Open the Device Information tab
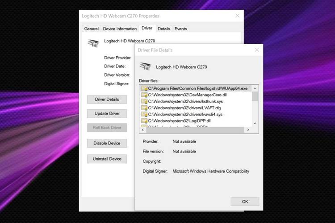Screen dimensions: 335x223 (x=120, y=29)
